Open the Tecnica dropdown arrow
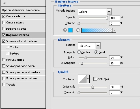140x109 pixels. click(x=98, y=46)
